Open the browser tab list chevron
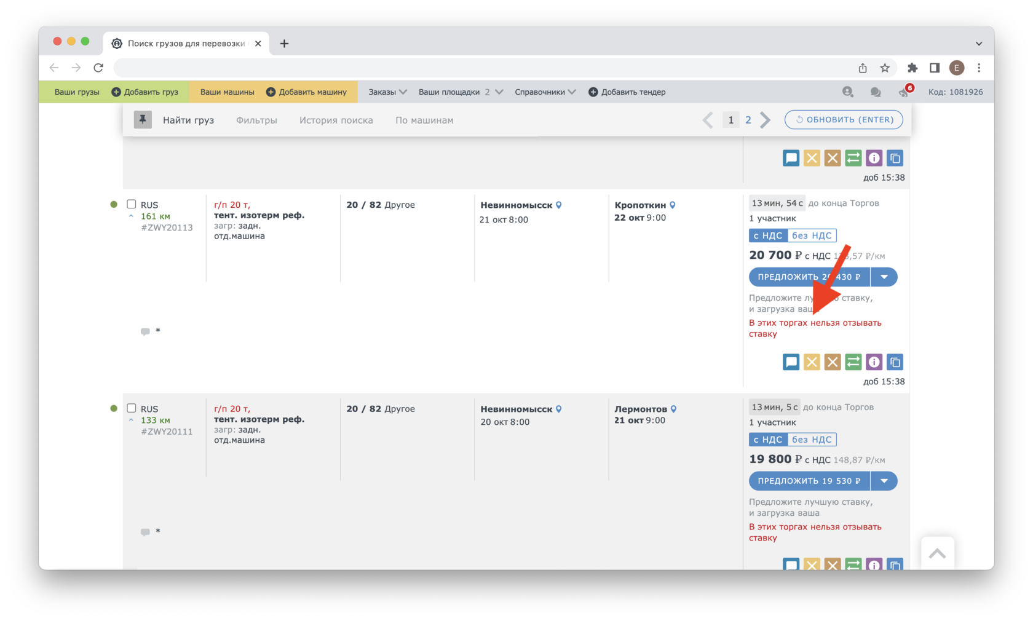Image resolution: width=1033 pixels, height=621 pixels. coord(979,44)
